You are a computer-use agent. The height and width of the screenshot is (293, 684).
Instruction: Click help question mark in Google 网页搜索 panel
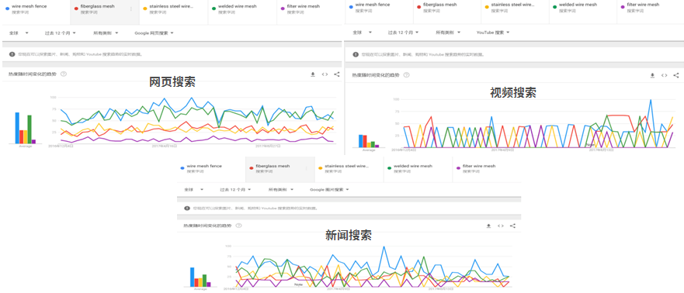coord(64,74)
